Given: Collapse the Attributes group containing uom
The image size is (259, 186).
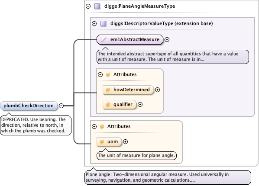Looking at the screenshot, I should pyautogui.click(x=94, y=126).
